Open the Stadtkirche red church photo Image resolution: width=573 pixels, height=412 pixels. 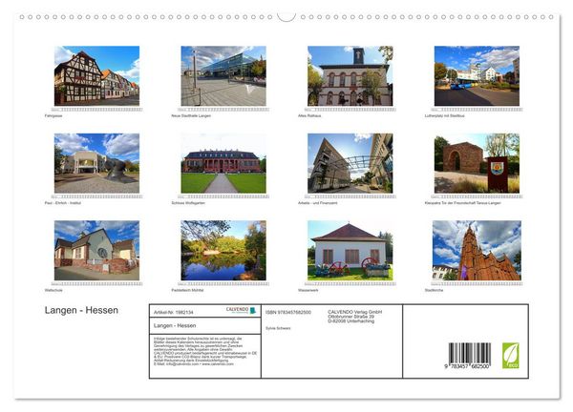point(477,250)
